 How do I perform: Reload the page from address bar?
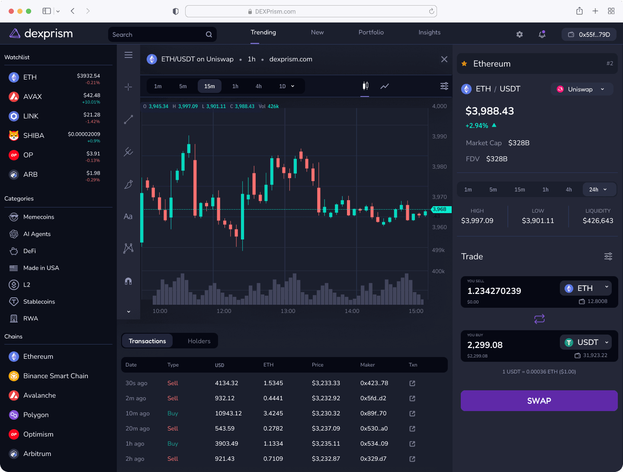431,11
